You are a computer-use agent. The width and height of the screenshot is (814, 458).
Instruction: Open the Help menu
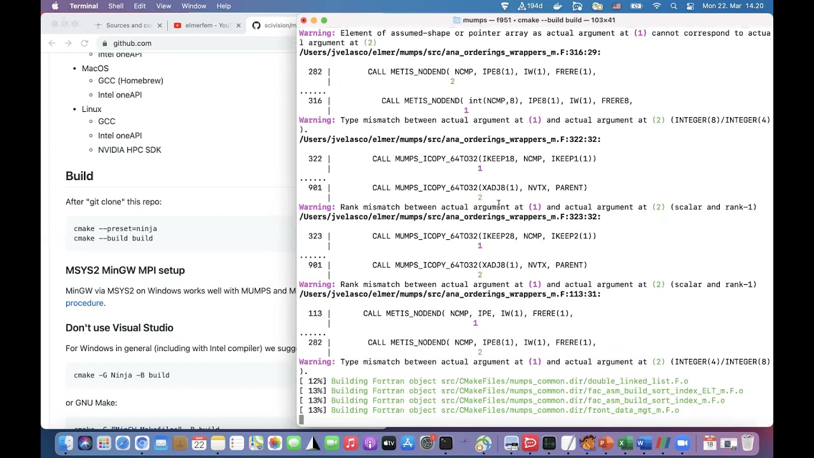[x=223, y=6]
